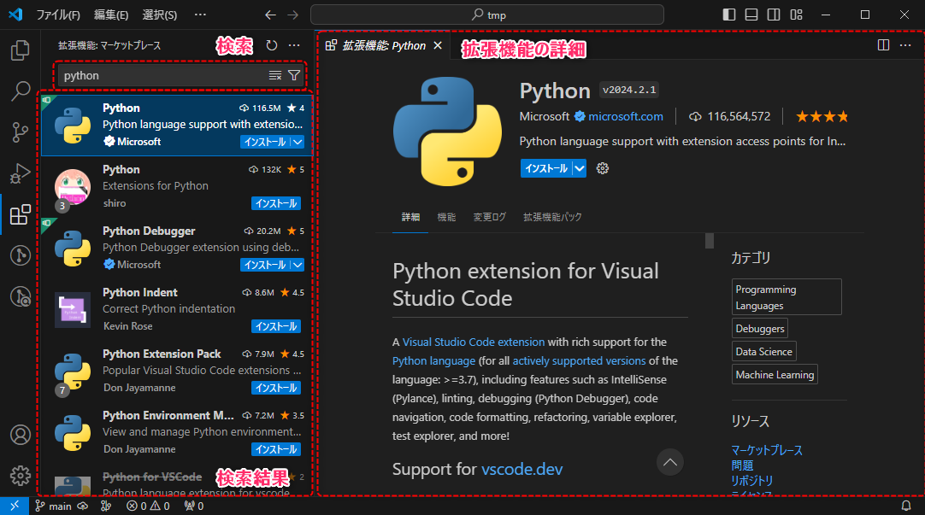Viewport: 925px width, 515px height.
Task: Open the リポジトリ resource link
Action: pyautogui.click(x=751, y=481)
